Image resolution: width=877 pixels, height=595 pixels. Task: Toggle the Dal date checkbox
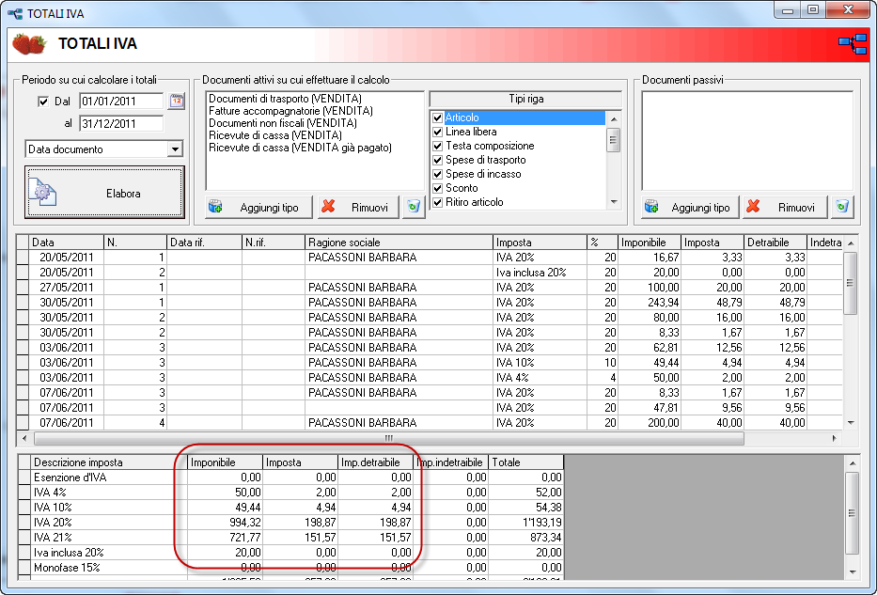[x=42, y=102]
